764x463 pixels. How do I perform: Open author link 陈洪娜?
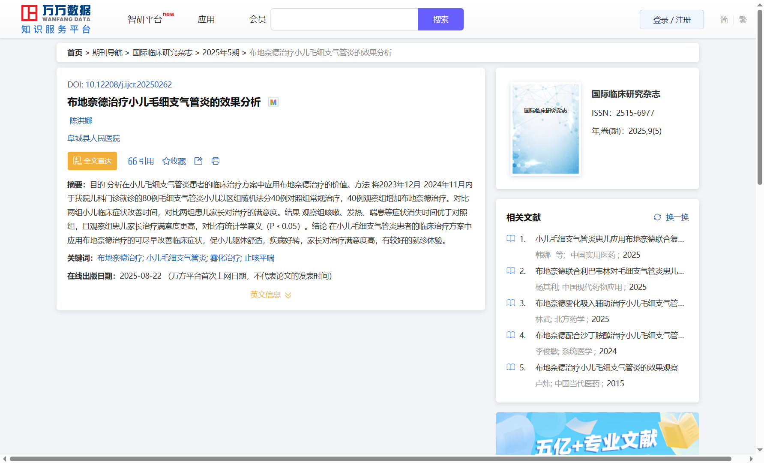(81, 121)
